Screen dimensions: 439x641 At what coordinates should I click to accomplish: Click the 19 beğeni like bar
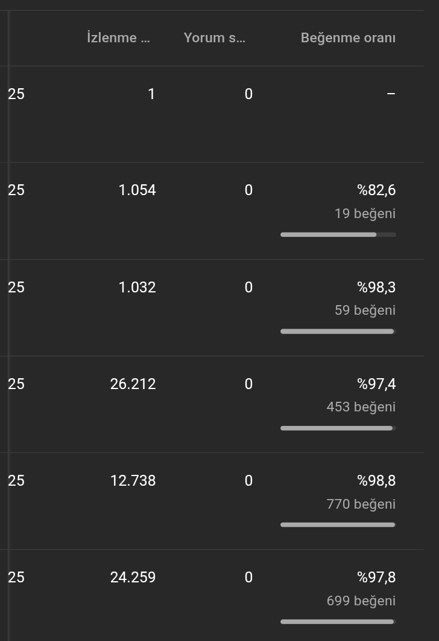tap(338, 234)
